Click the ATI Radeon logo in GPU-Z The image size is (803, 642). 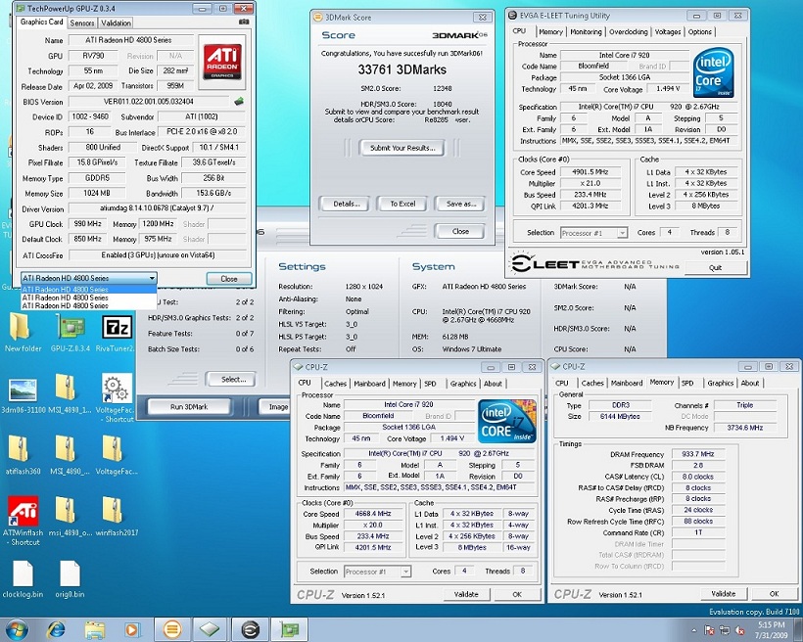click(222, 63)
